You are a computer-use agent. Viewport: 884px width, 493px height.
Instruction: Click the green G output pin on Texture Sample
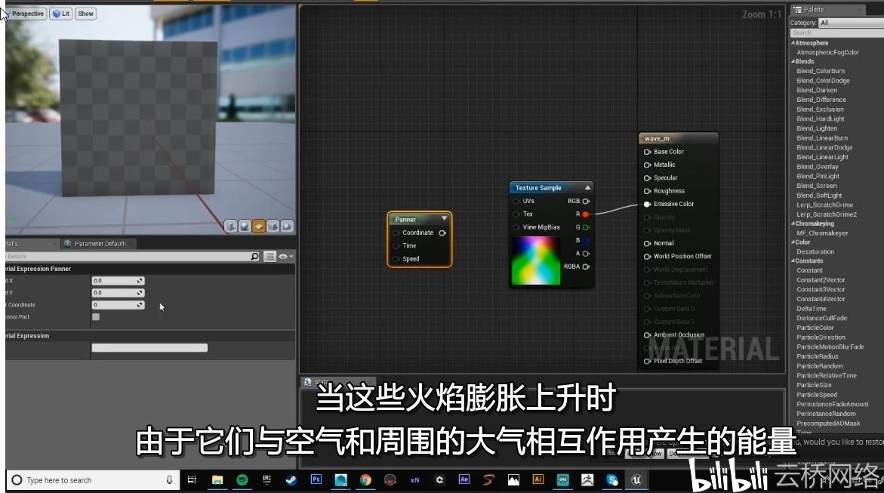tap(586, 227)
